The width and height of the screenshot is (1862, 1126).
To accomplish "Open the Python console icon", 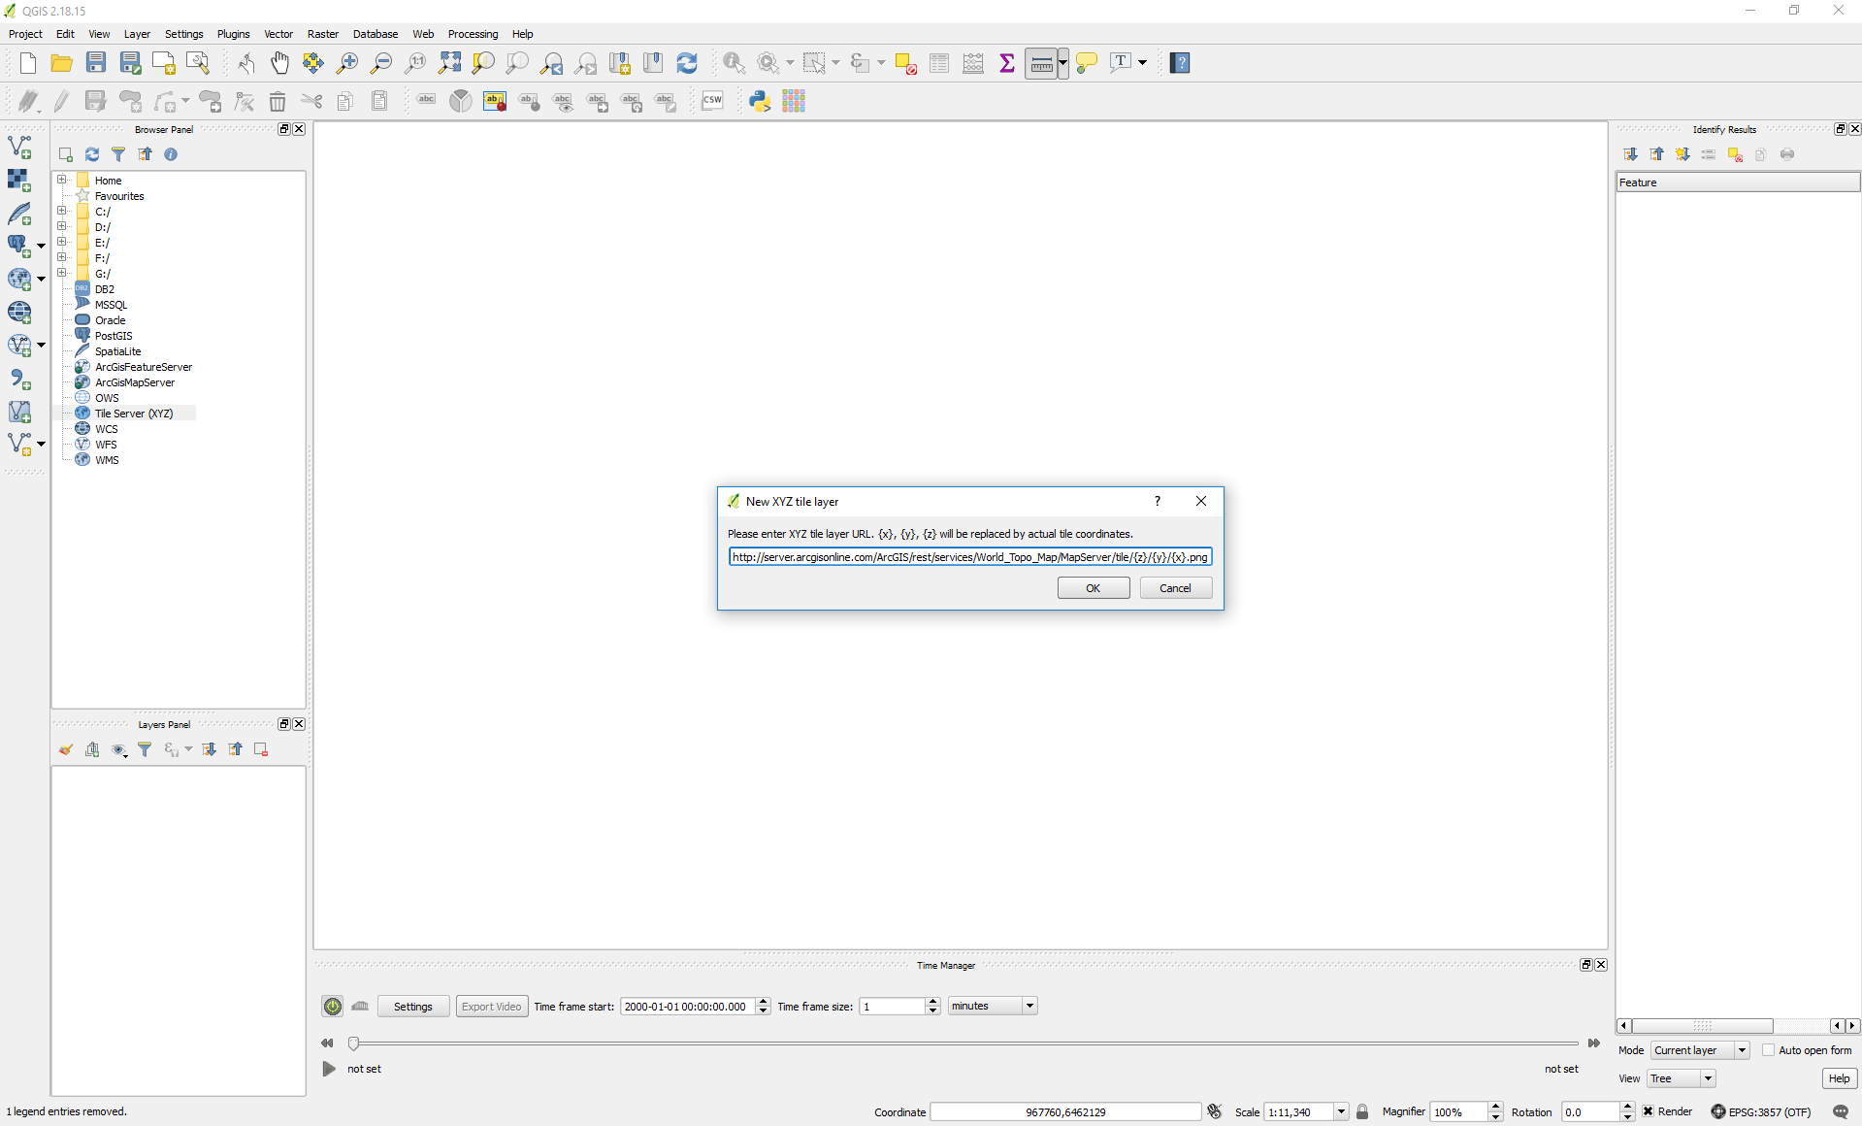I will [760, 101].
